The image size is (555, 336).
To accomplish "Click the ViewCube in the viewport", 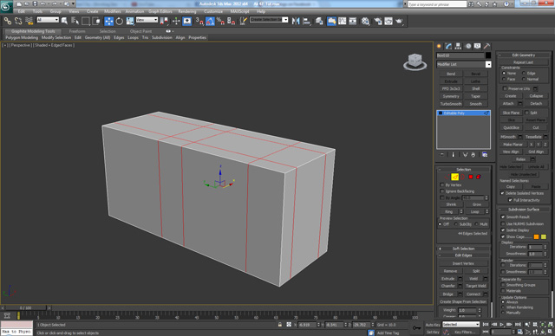I will [415, 61].
